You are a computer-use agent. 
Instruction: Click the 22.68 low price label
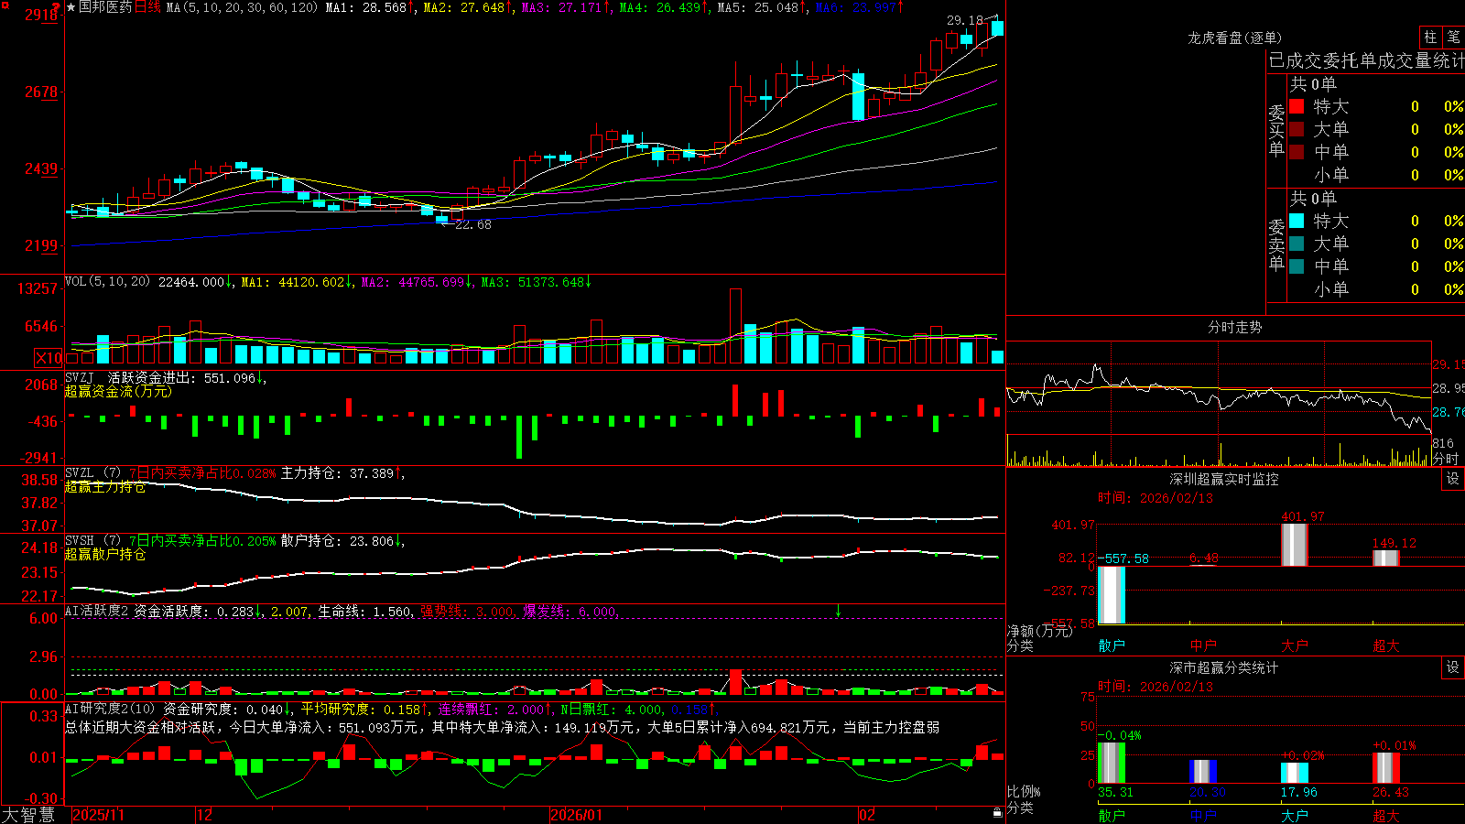pos(473,224)
